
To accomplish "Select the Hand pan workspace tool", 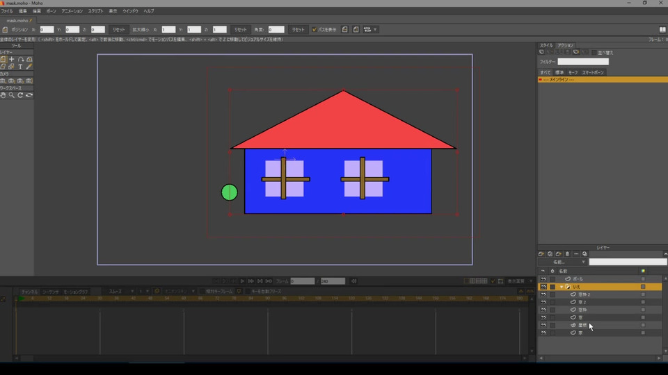I will 3,95.
